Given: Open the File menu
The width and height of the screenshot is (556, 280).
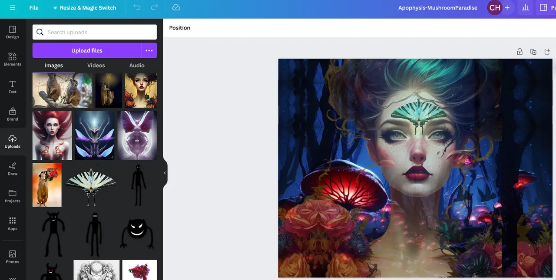Looking at the screenshot, I should coord(34,8).
